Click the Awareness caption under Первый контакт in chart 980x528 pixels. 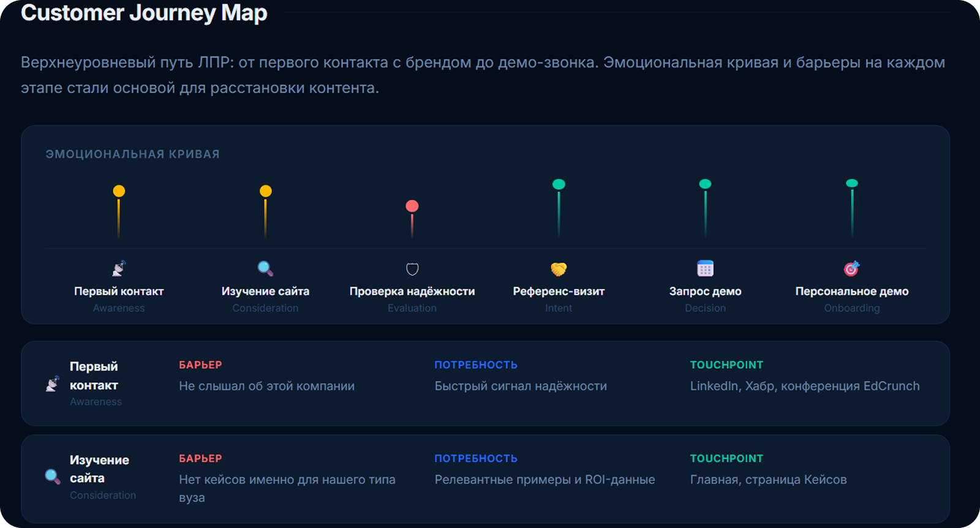click(119, 308)
